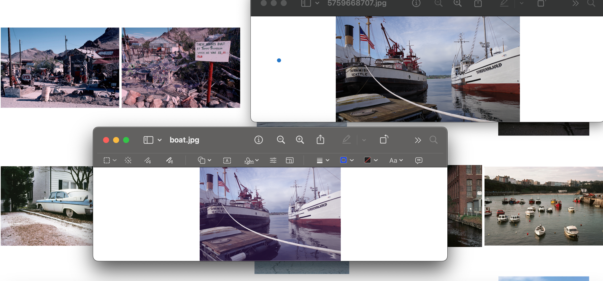Open the Aa text style dropdown
The width and height of the screenshot is (603, 281).
point(396,160)
